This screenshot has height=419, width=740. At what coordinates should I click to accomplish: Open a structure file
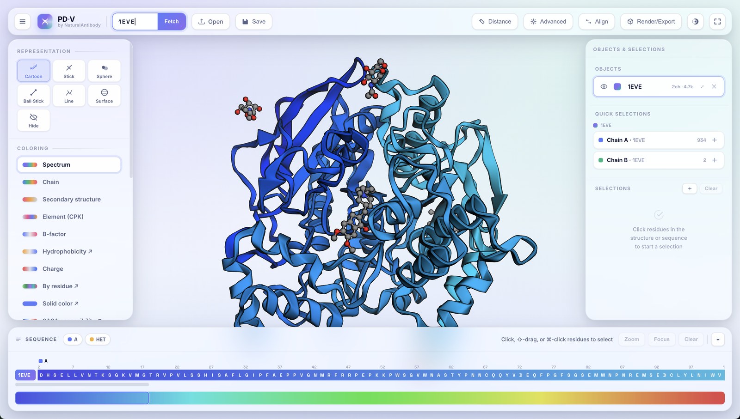click(211, 21)
